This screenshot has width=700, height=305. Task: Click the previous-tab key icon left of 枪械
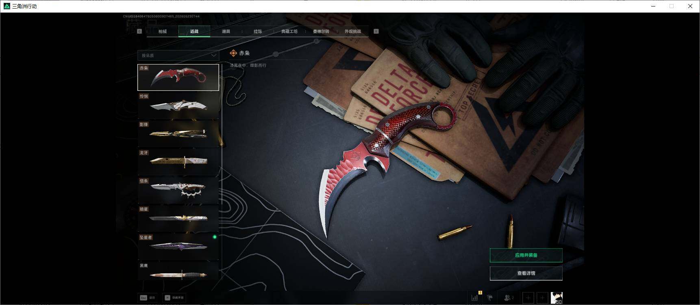(139, 31)
